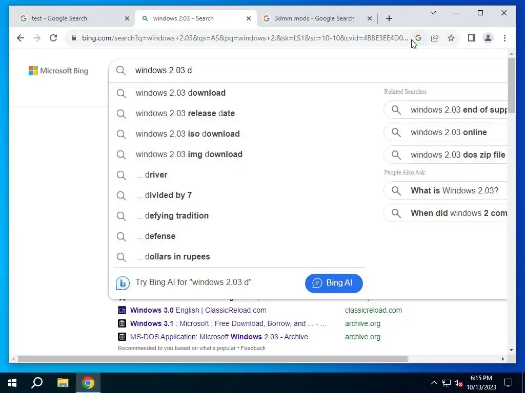Go back with Chrome's back arrow
The image size is (525, 393).
tap(21, 38)
